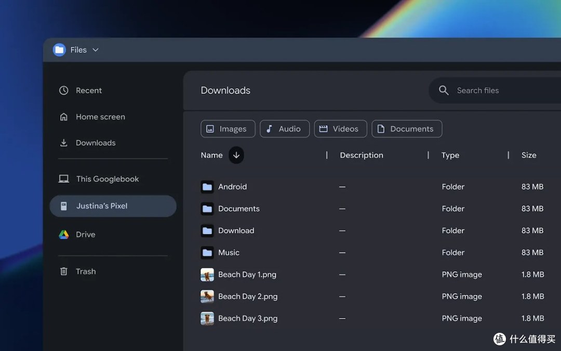Click the Recent clock icon

[x=64, y=90]
